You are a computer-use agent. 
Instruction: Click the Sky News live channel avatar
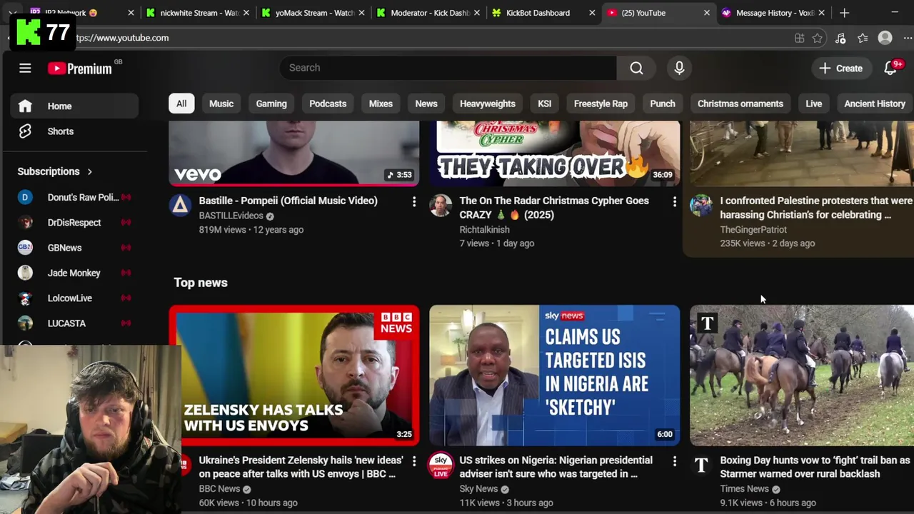[x=441, y=465]
